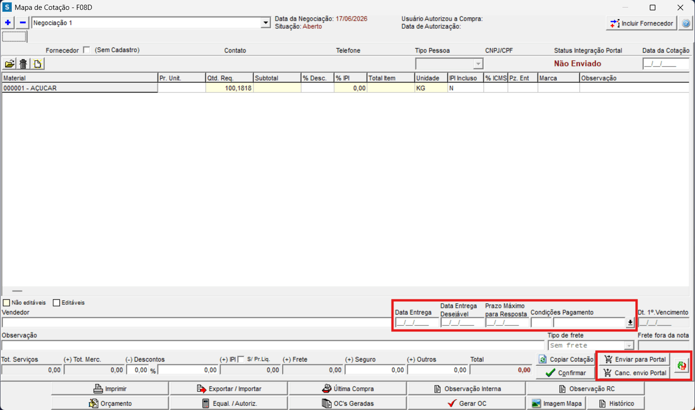Image resolution: width=695 pixels, height=410 pixels.
Task: Delete supplier with the trash icon
Action: click(24, 64)
